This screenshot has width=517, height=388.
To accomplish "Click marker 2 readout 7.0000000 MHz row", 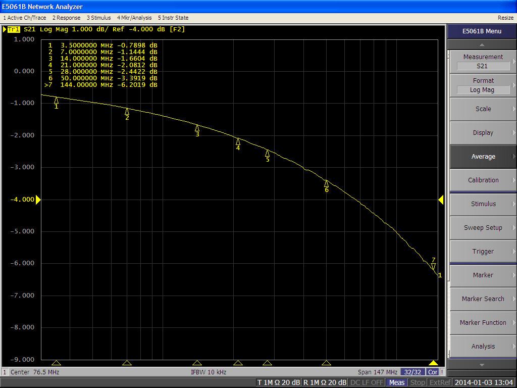I will click(102, 52).
